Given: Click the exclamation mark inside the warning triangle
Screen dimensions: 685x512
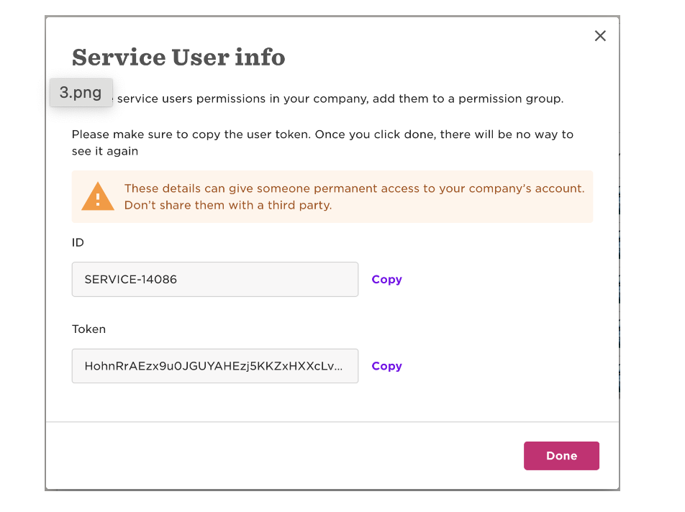Looking at the screenshot, I should coord(98,197).
